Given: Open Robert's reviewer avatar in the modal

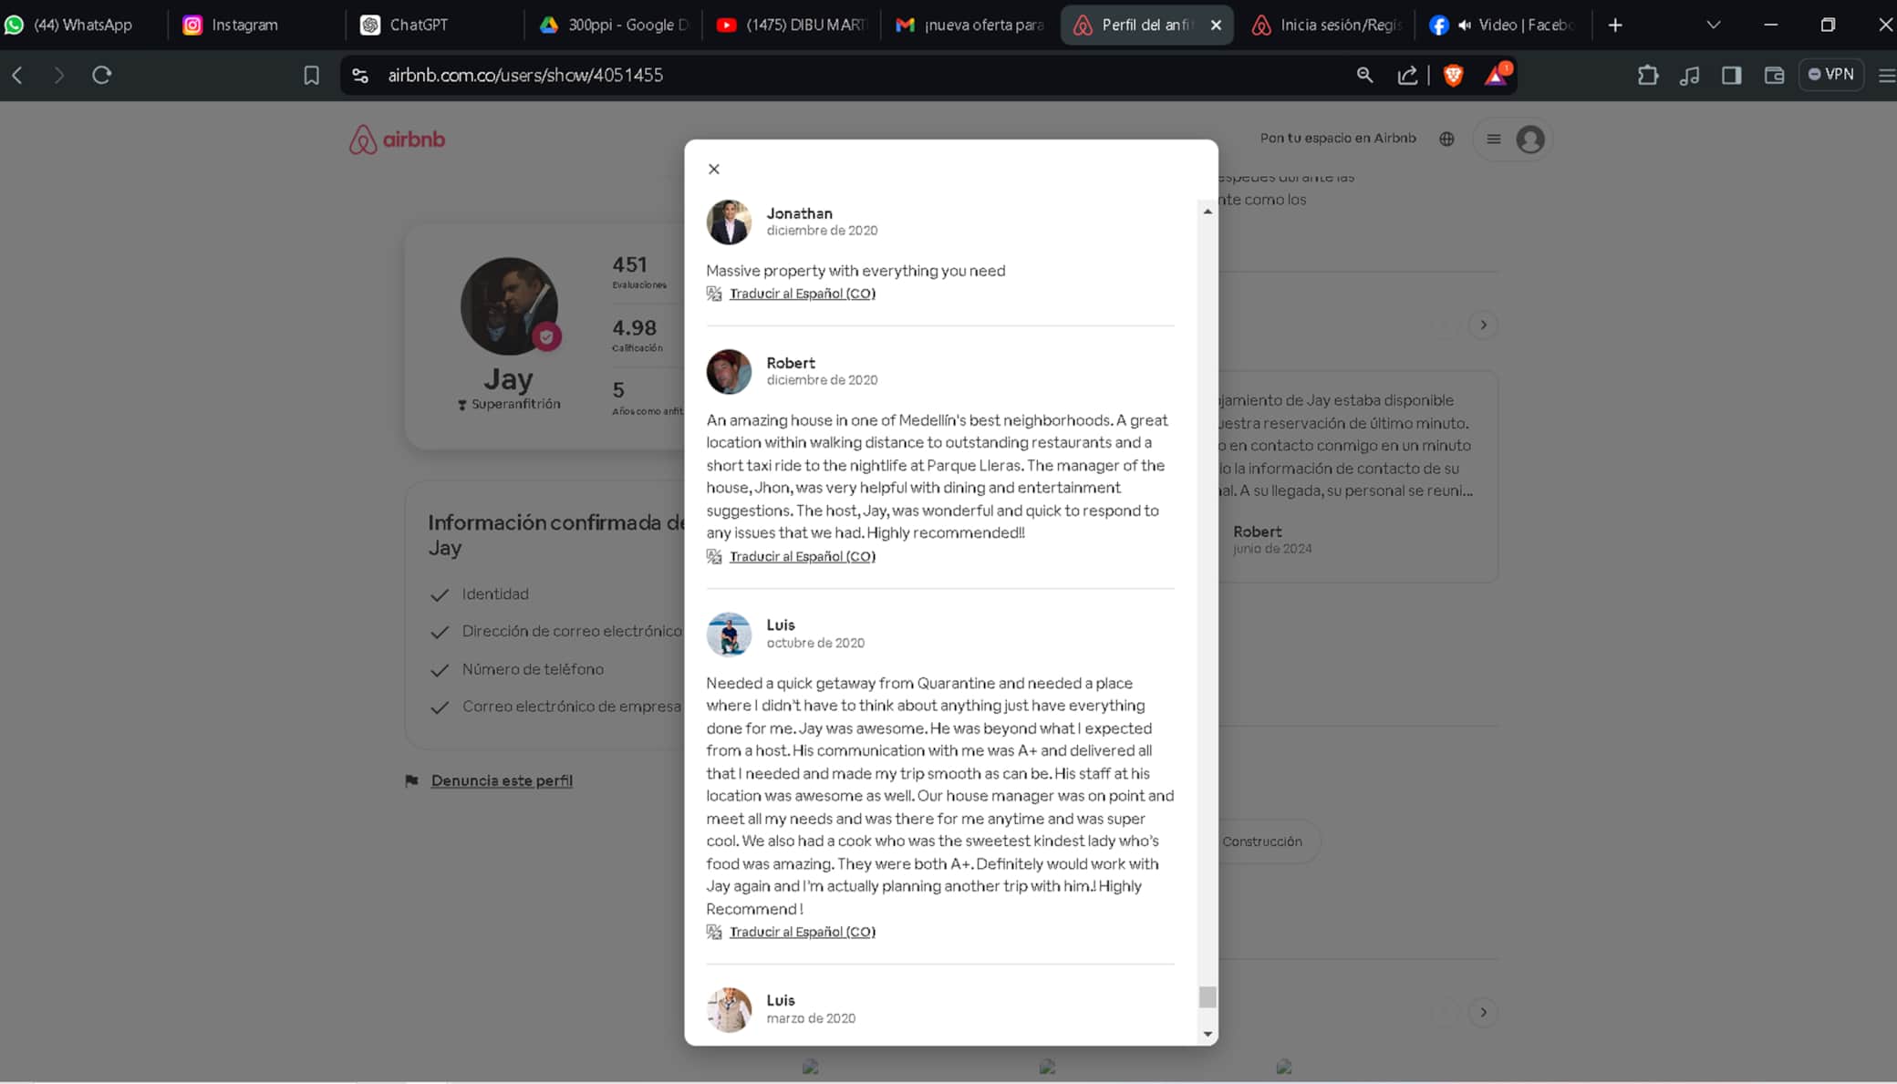Looking at the screenshot, I should click(x=729, y=371).
